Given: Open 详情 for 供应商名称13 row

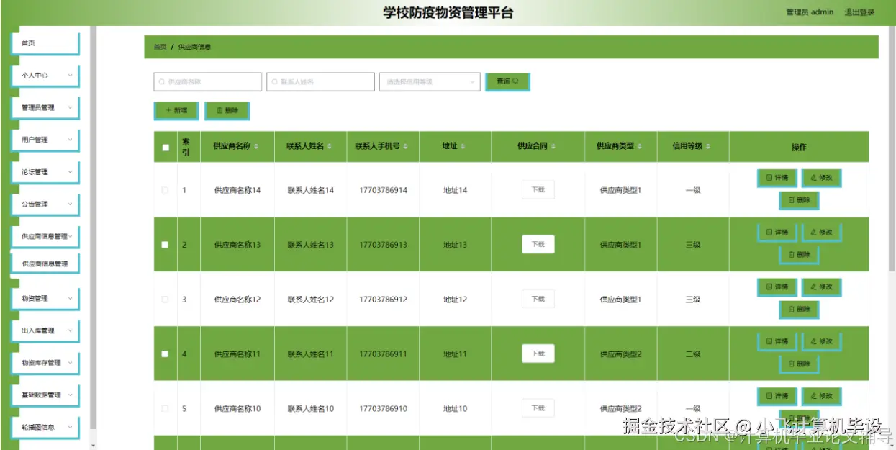Looking at the screenshot, I should (777, 233).
